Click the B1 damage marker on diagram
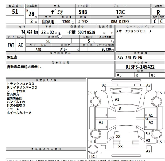 (x=146, y=119)
